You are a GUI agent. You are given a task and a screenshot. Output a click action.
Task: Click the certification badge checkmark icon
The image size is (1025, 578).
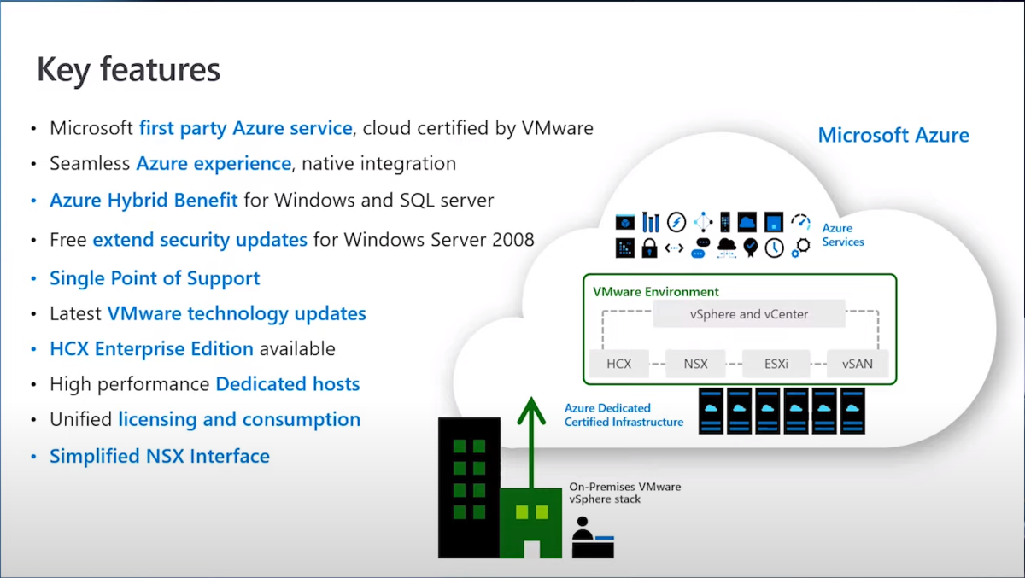click(751, 248)
